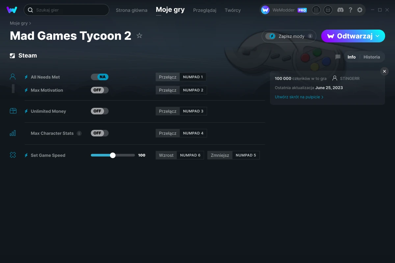Open the Twórcy tab
This screenshot has width=395, height=263.
pyautogui.click(x=233, y=10)
